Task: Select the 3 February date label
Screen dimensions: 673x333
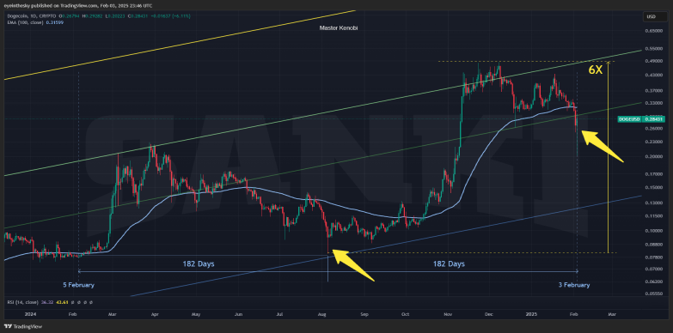Action: pyautogui.click(x=574, y=285)
